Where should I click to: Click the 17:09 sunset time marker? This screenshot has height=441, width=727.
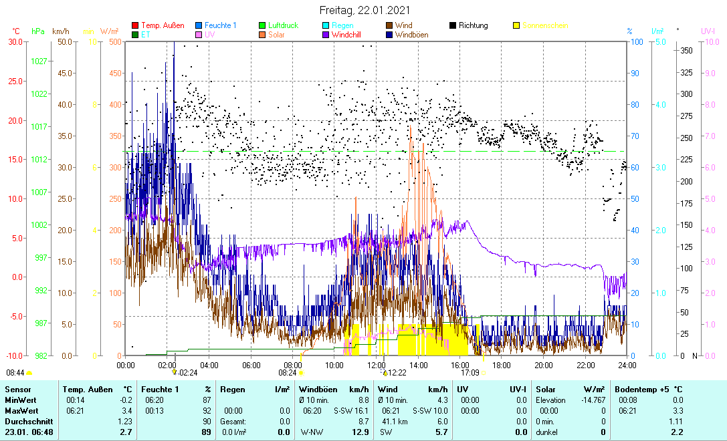coord(470,373)
